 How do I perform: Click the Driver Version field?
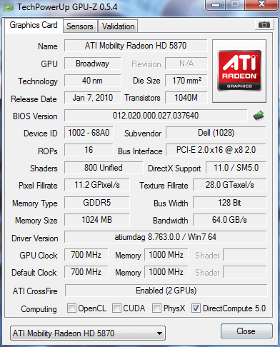(x=166, y=237)
